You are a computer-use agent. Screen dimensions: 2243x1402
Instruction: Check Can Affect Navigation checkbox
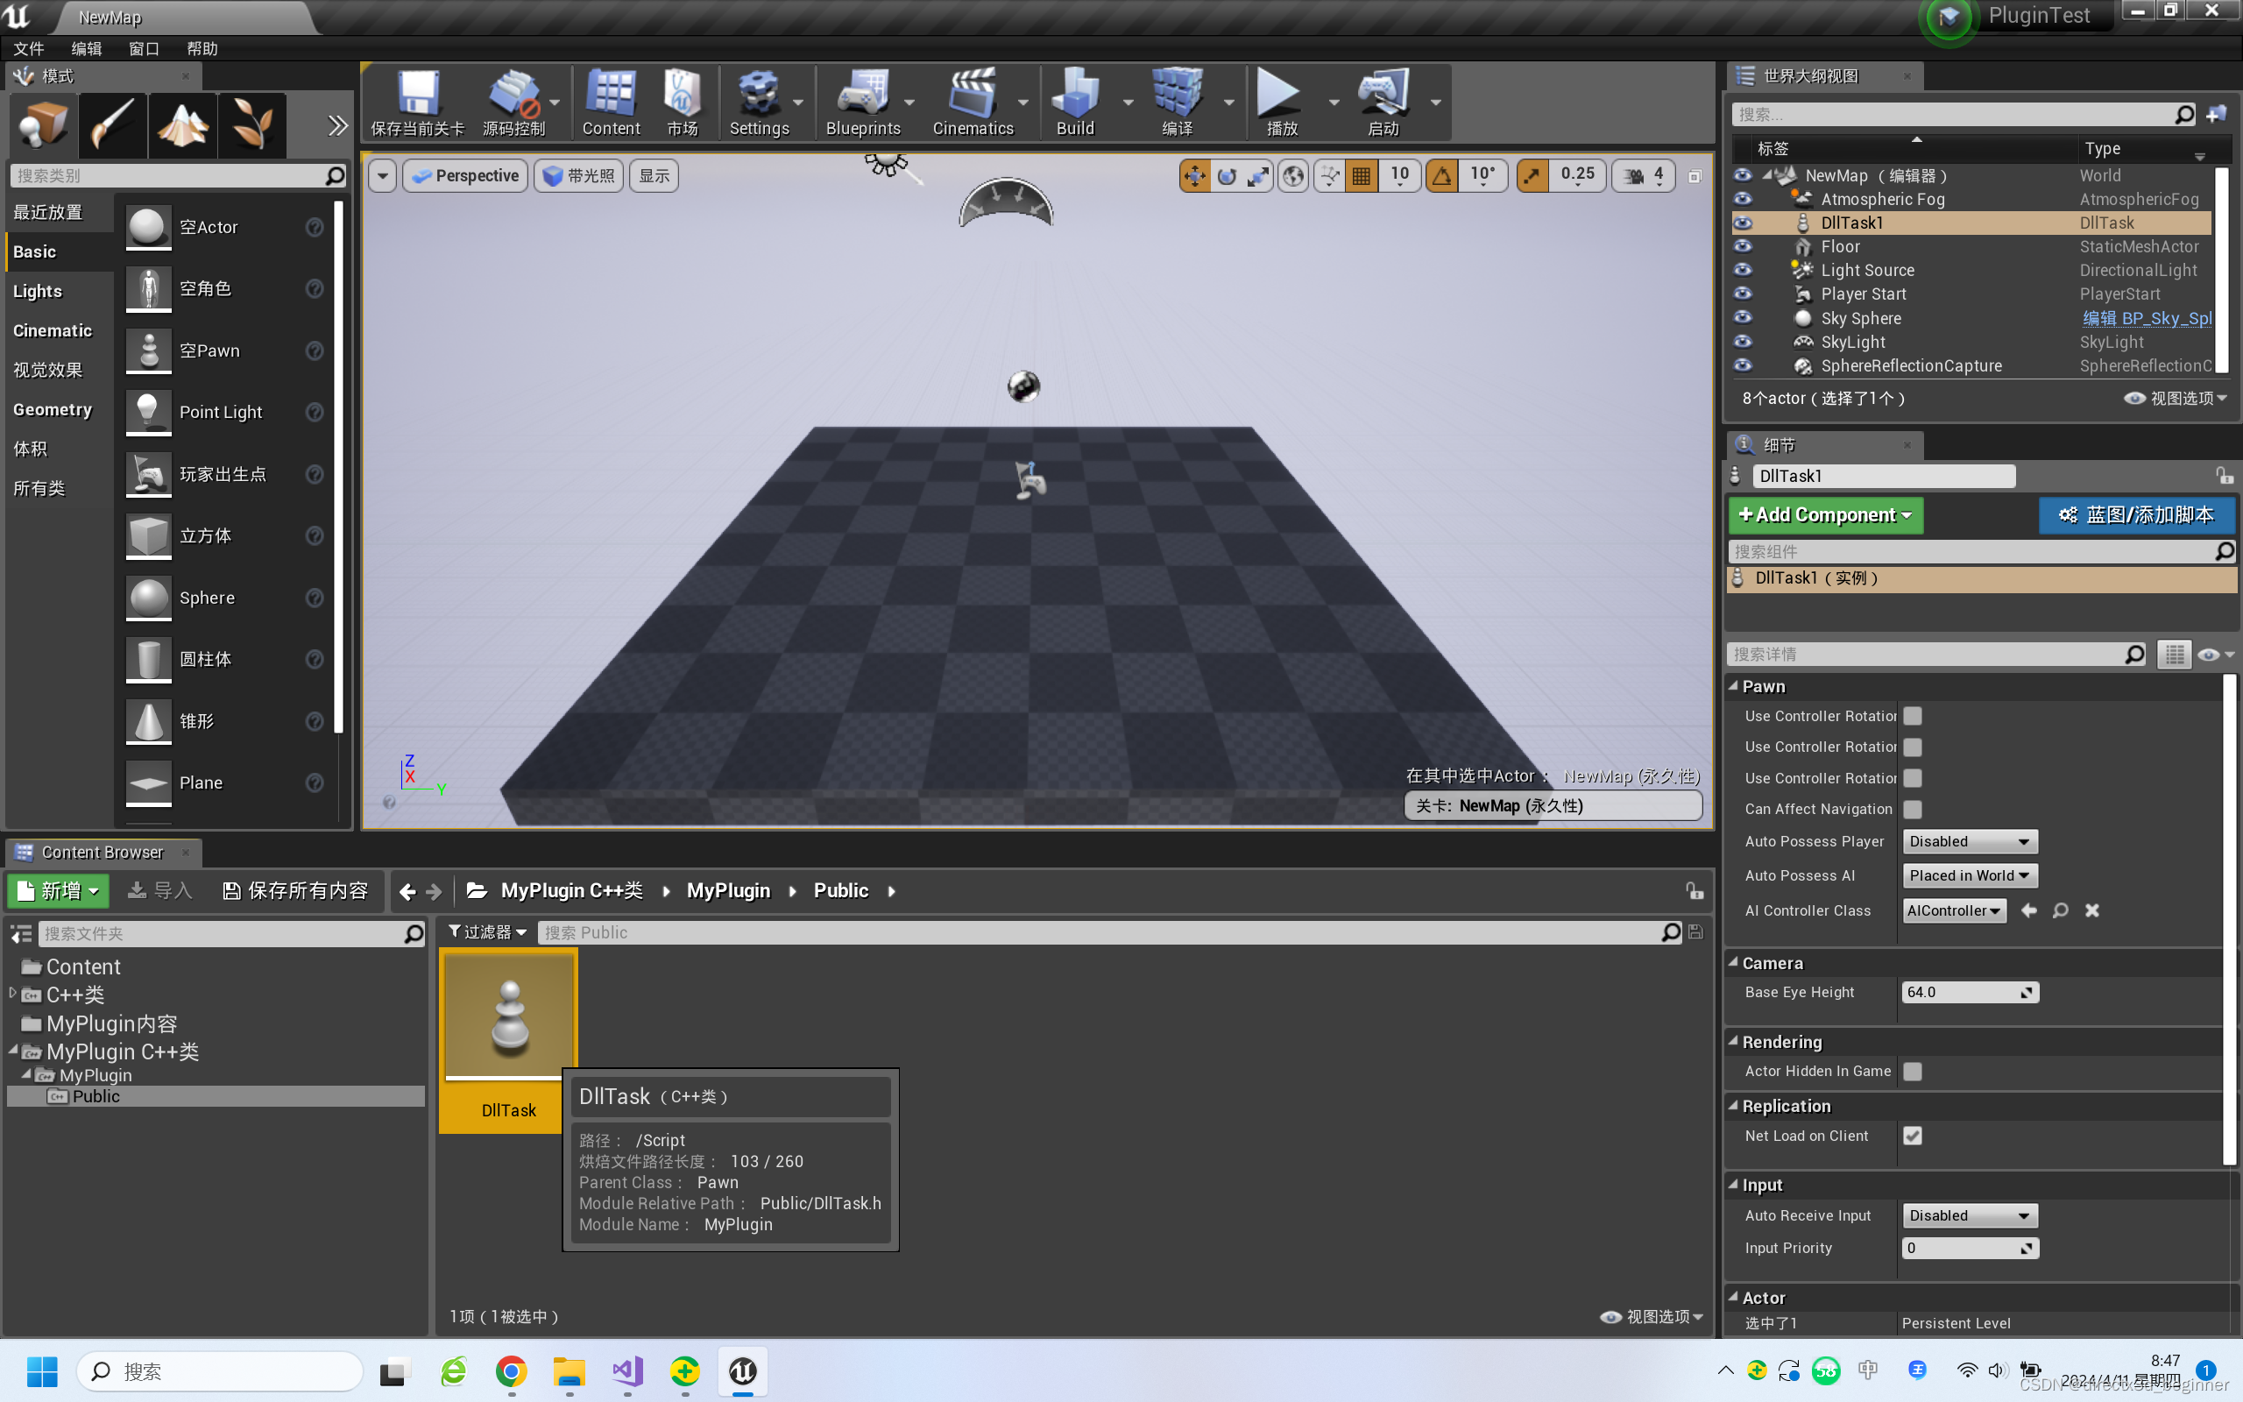click(x=1912, y=809)
